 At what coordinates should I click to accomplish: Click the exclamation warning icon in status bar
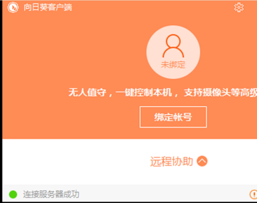253,194
